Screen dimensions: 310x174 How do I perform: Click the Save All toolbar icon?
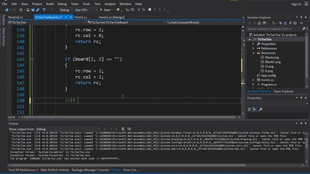coord(38,10)
